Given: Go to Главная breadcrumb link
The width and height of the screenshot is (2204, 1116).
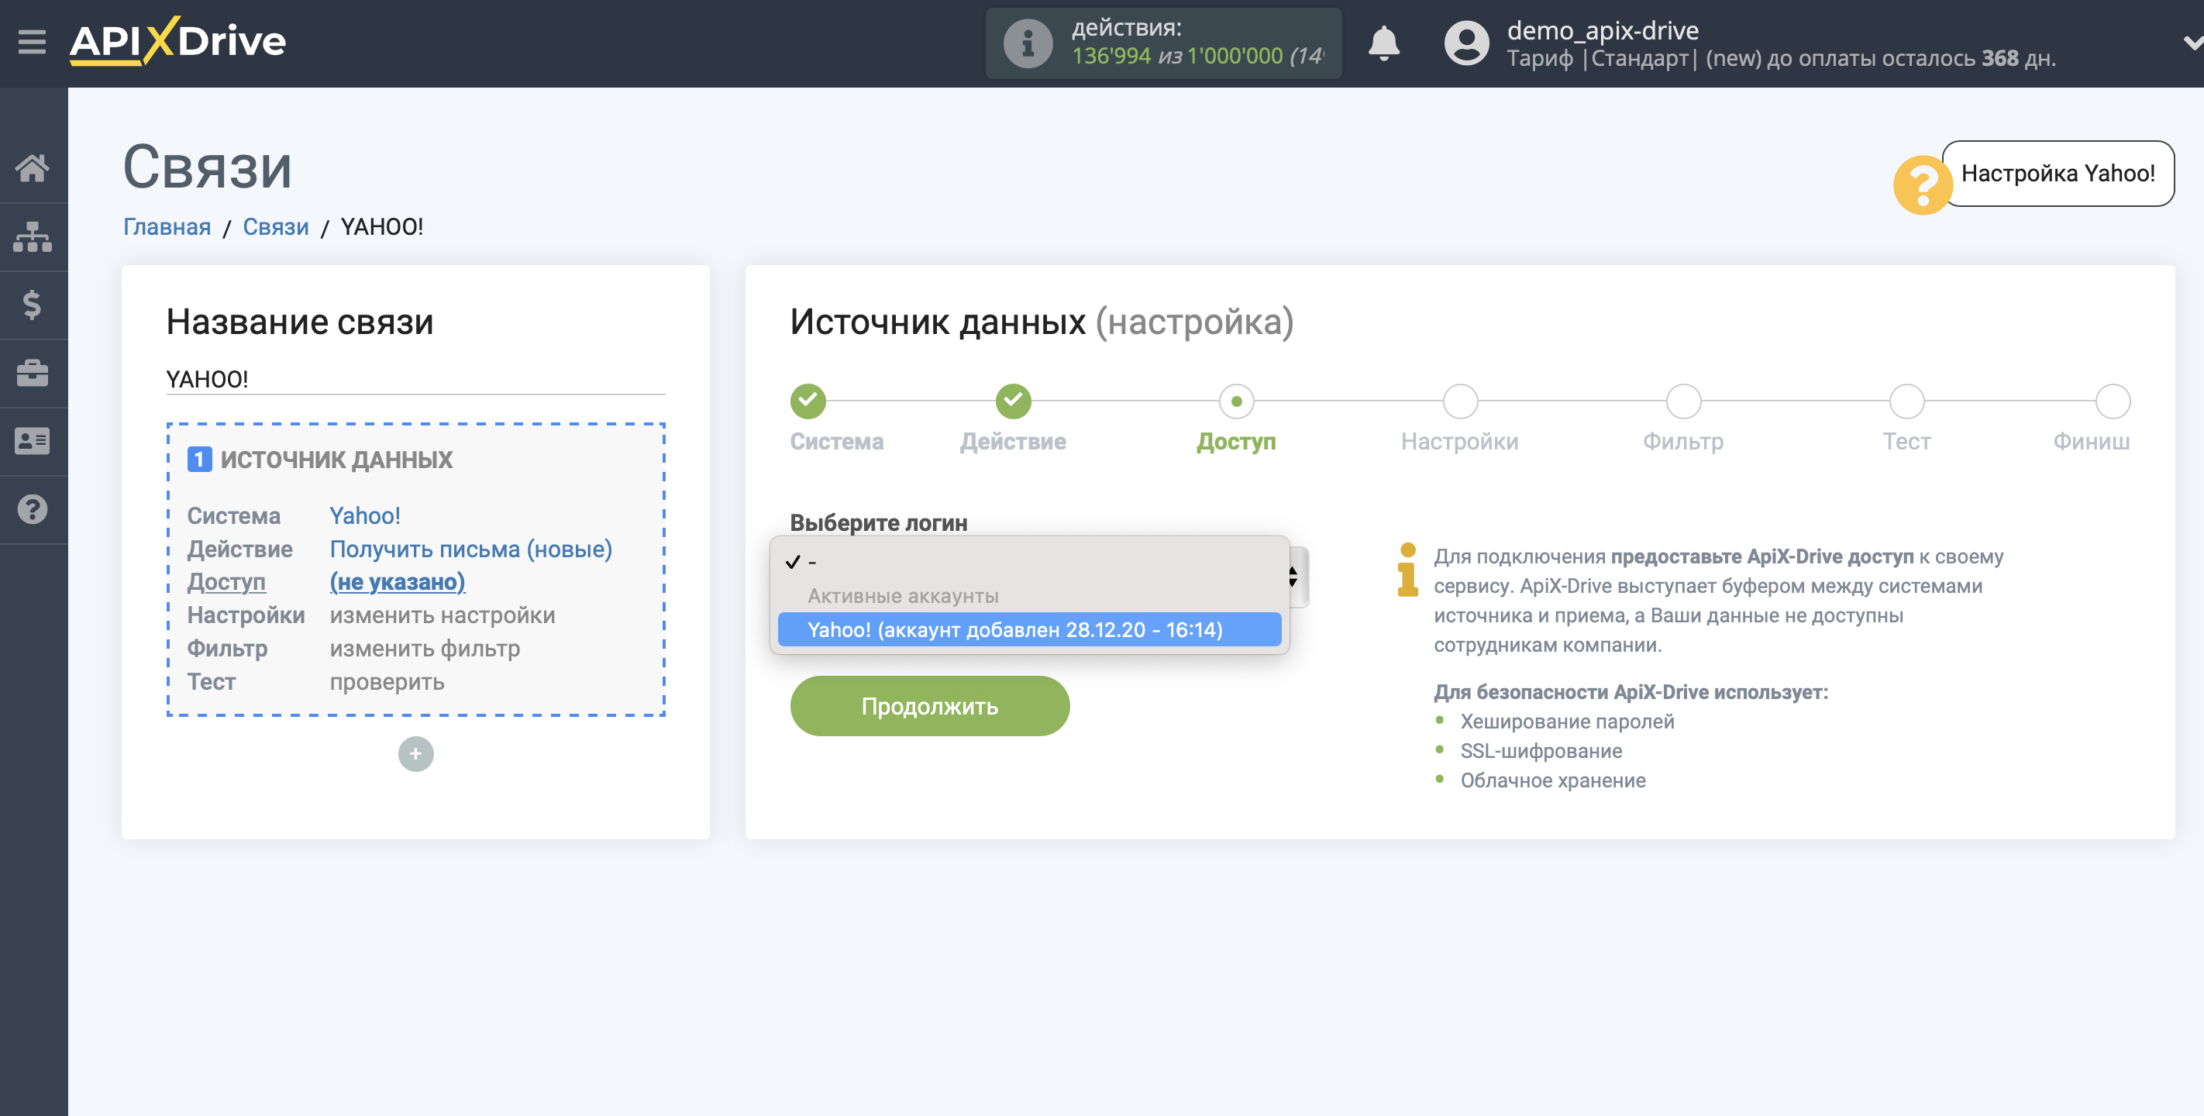Looking at the screenshot, I should pyautogui.click(x=167, y=227).
